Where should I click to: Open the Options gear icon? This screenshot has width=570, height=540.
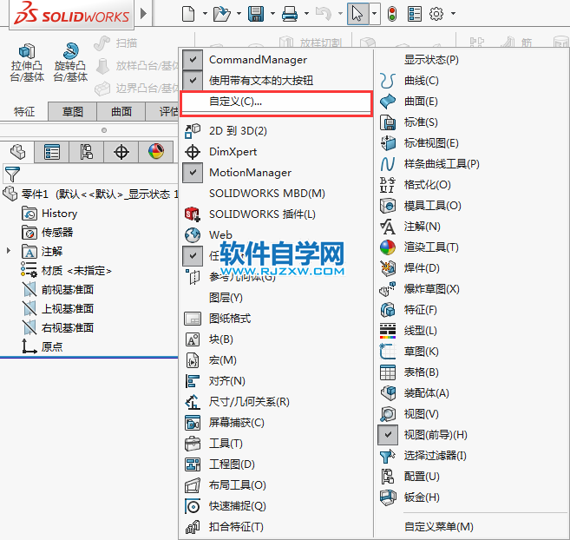[436, 14]
